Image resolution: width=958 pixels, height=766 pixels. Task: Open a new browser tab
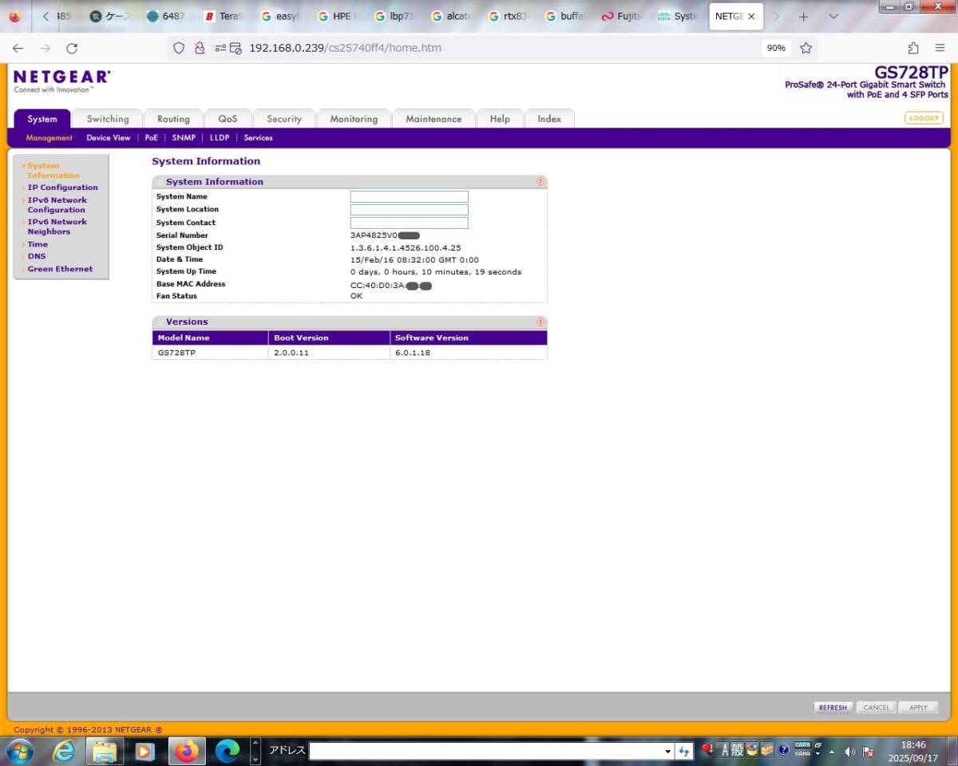pyautogui.click(x=804, y=16)
